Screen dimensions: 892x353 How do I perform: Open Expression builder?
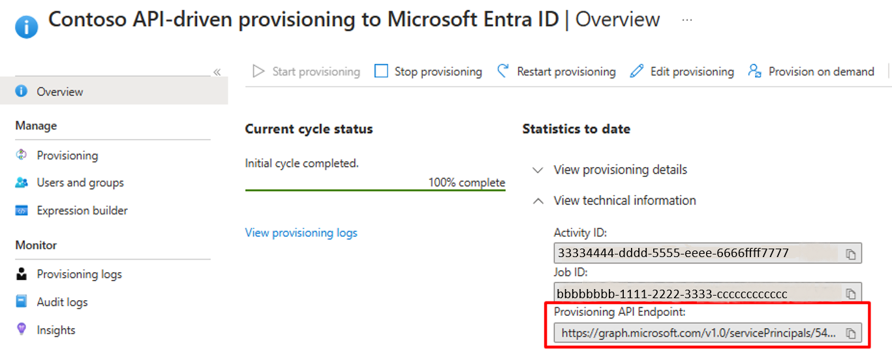[x=82, y=210]
